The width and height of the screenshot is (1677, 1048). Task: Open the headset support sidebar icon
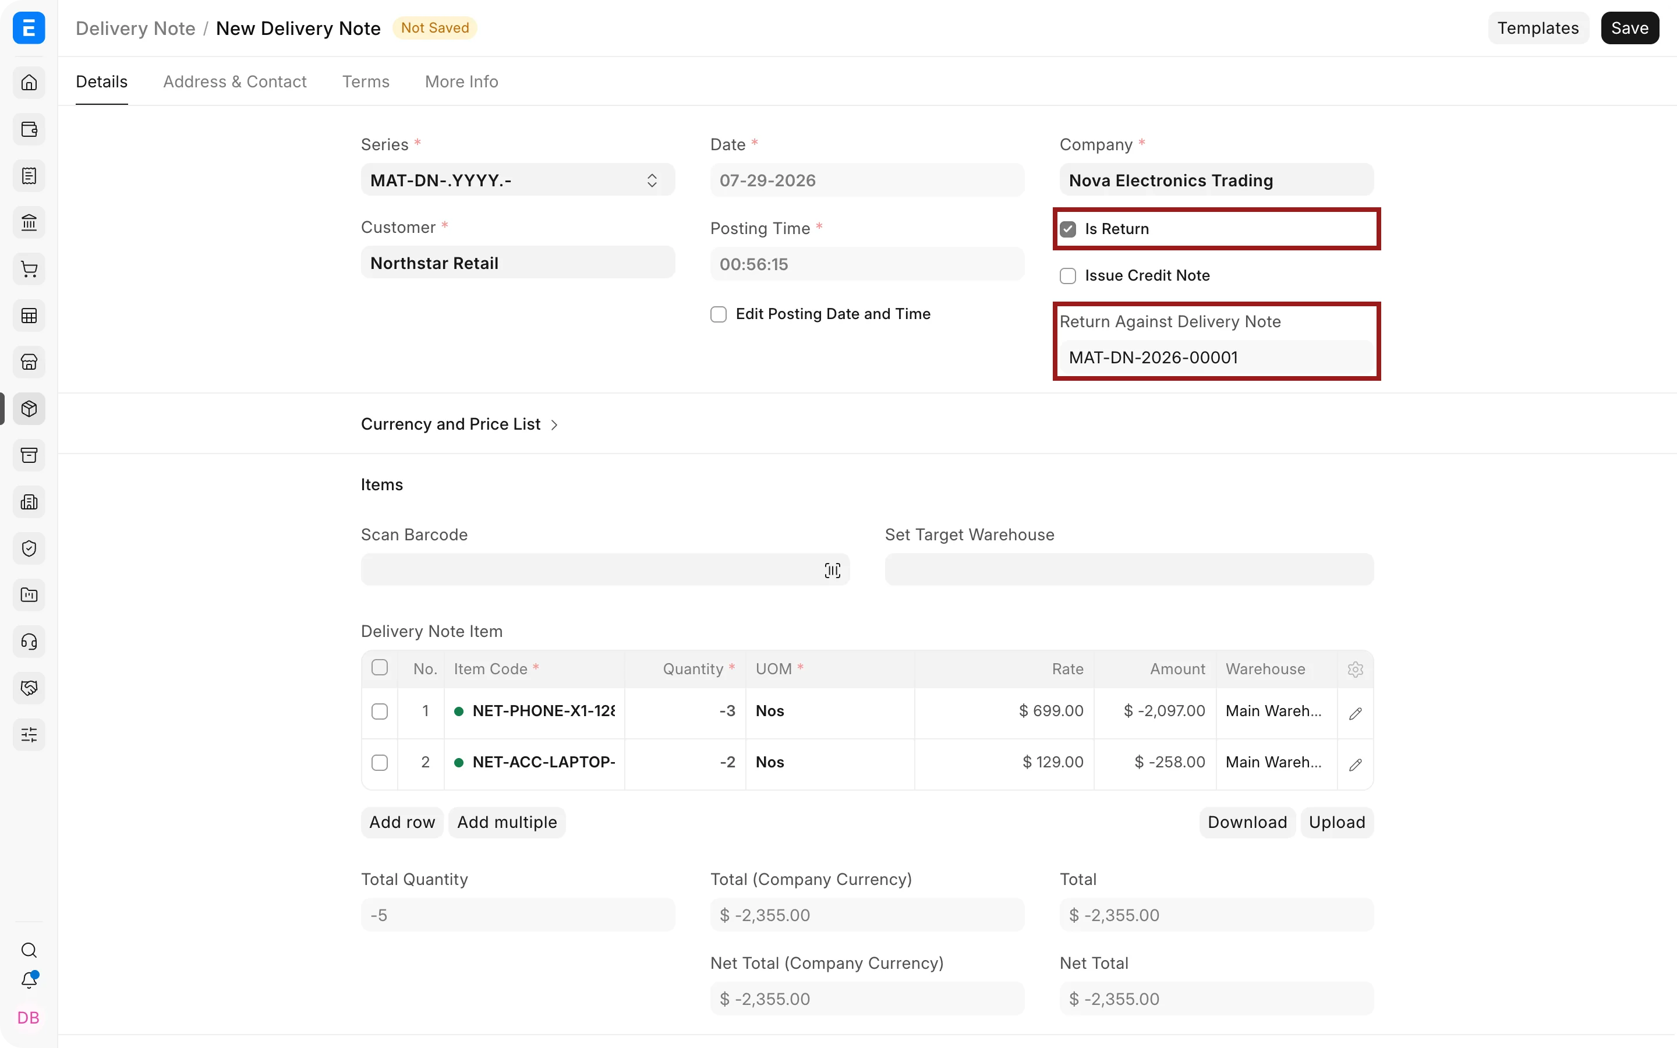coord(29,641)
